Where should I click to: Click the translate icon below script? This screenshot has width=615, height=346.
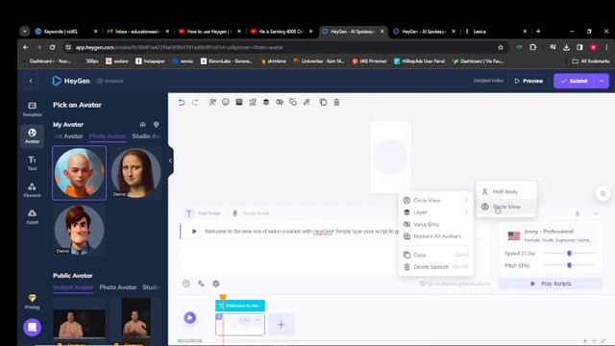point(201,284)
